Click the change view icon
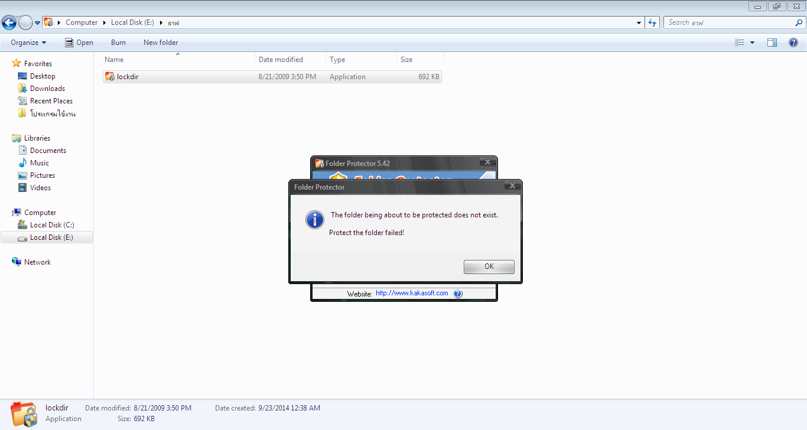The width and height of the screenshot is (807, 430). pyautogui.click(x=740, y=43)
